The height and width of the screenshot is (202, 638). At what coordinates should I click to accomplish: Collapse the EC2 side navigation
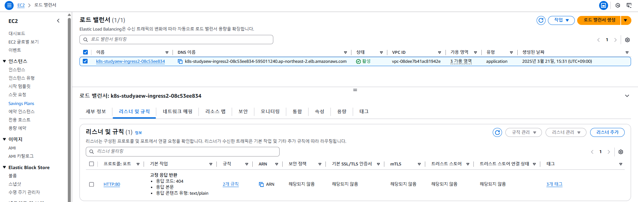pyautogui.click(x=58, y=21)
